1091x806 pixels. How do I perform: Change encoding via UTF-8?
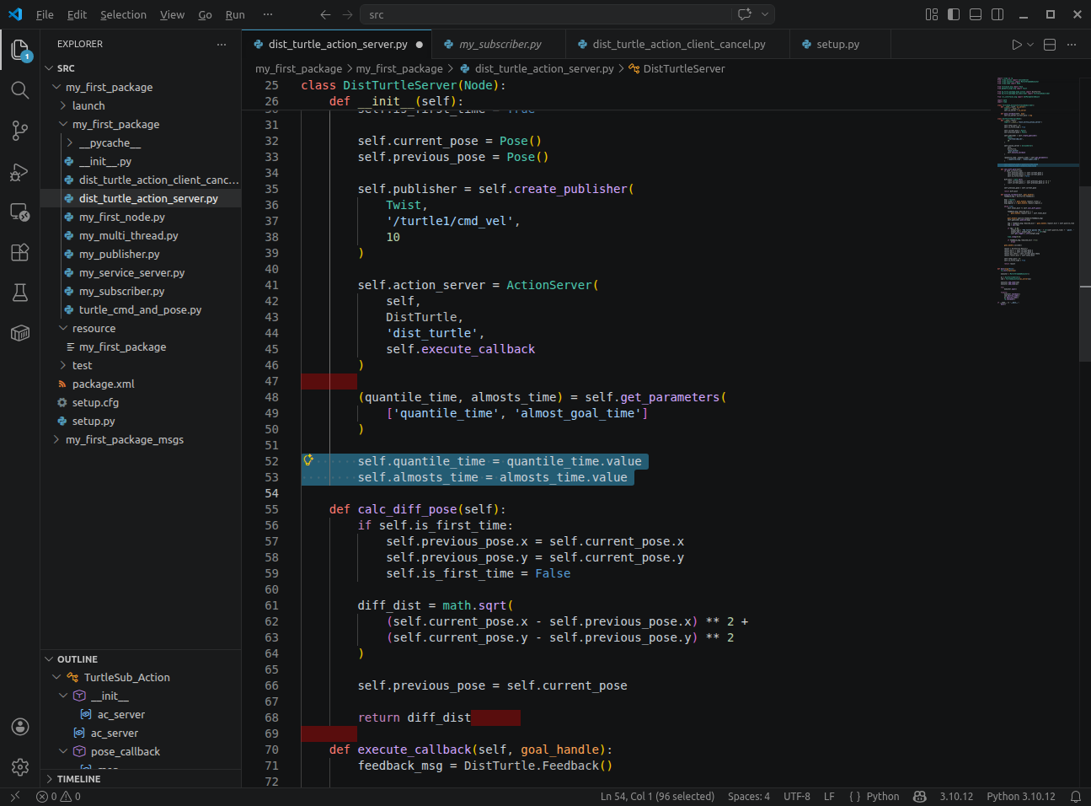(797, 796)
